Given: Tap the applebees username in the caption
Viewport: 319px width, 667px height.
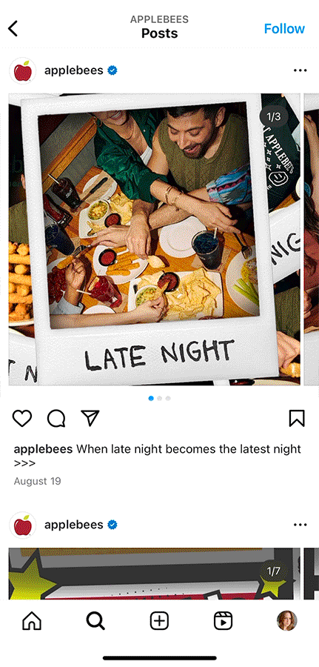Looking at the screenshot, I should click(44, 449).
